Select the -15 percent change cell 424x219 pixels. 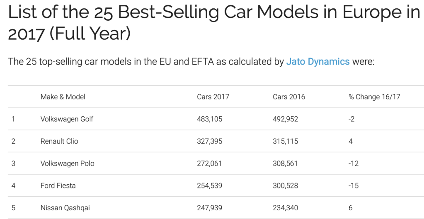click(354, 185)
